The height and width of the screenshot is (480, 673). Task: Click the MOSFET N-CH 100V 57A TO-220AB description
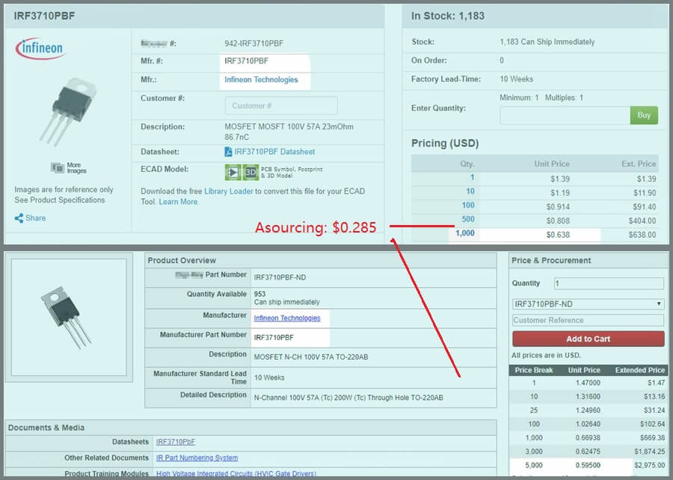click(311, 357)
